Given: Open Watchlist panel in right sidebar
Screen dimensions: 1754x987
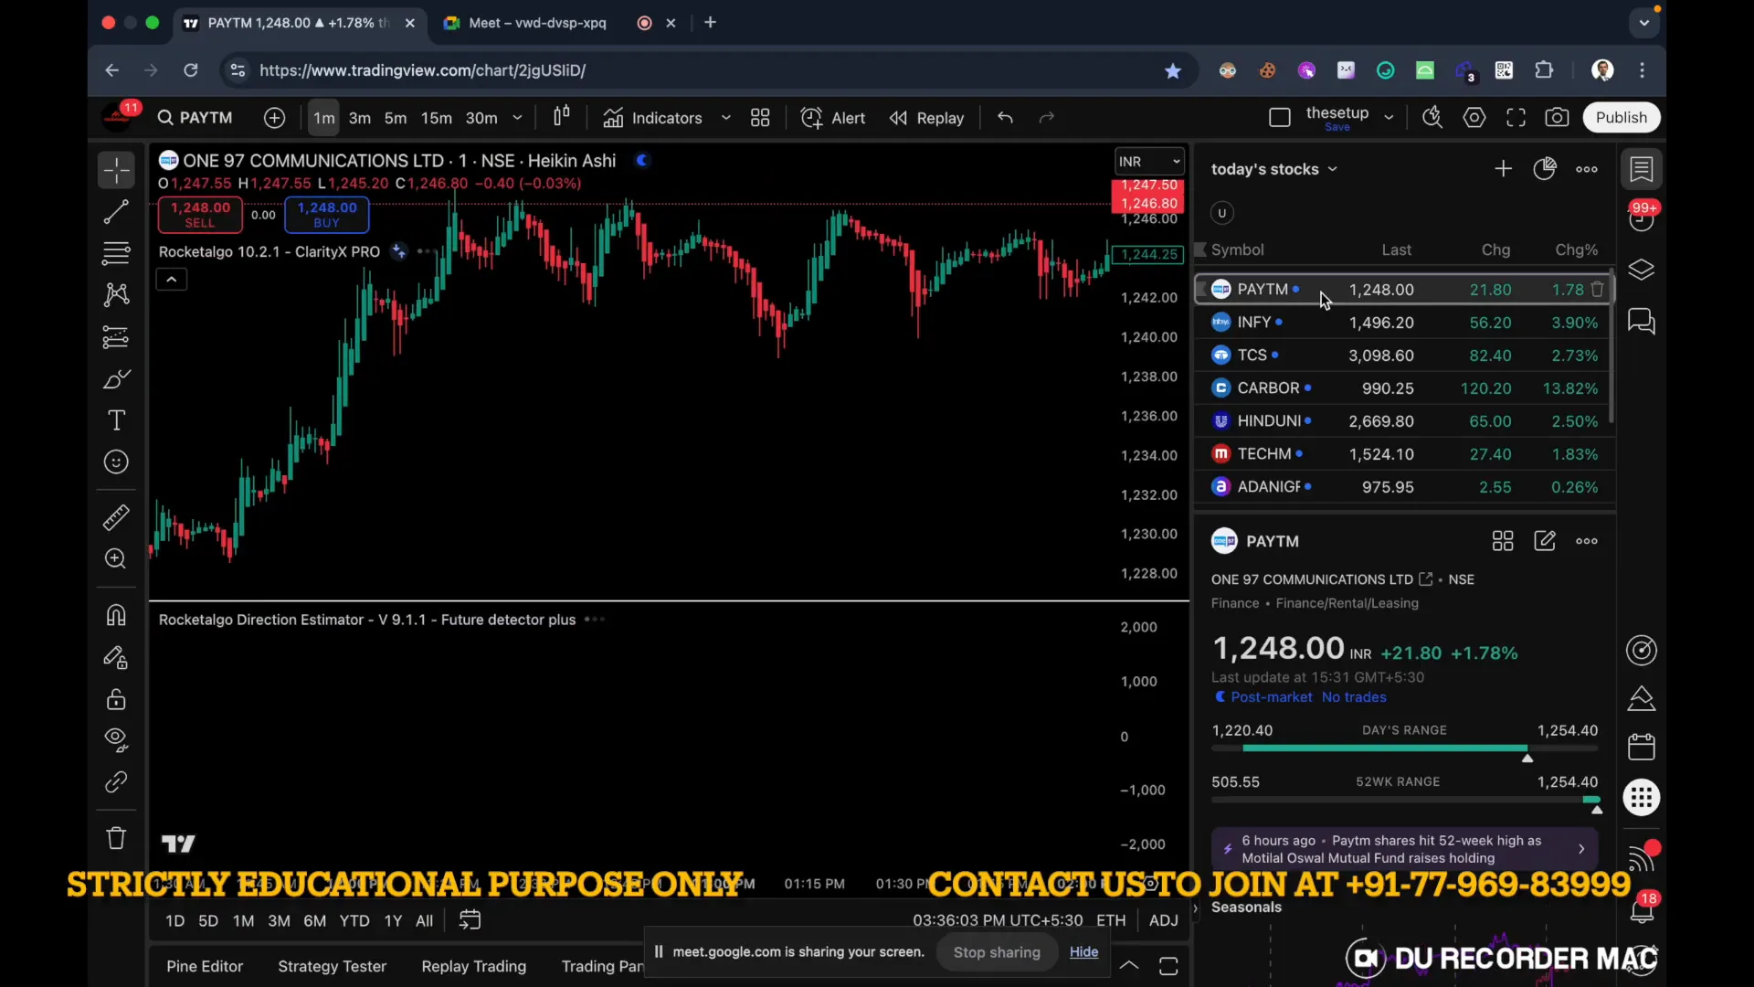Looking at the screenshot, I should point(1642,169).
